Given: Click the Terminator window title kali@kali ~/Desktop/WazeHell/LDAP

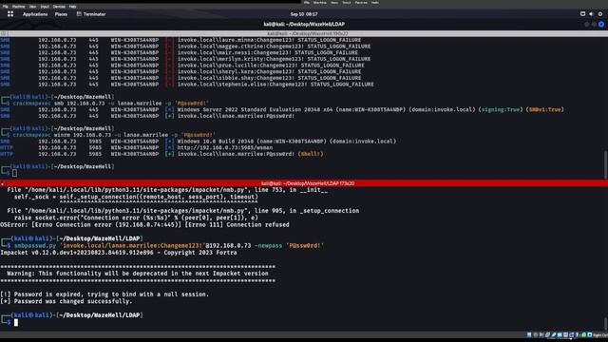Looking at the screenshot, I should pyautogui.click(x=304, y=24).
